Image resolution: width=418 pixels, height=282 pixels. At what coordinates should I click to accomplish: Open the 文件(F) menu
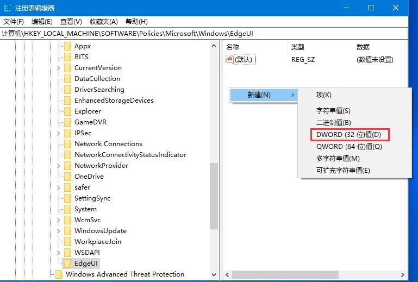point(14,22)
